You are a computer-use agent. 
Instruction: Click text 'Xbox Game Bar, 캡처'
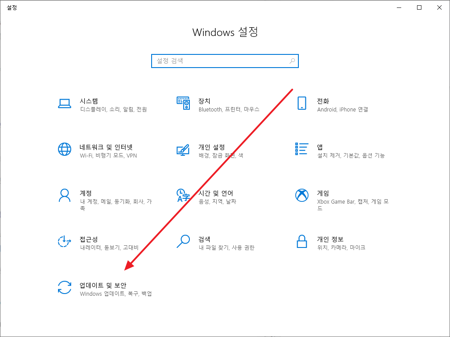coord(343,202)
